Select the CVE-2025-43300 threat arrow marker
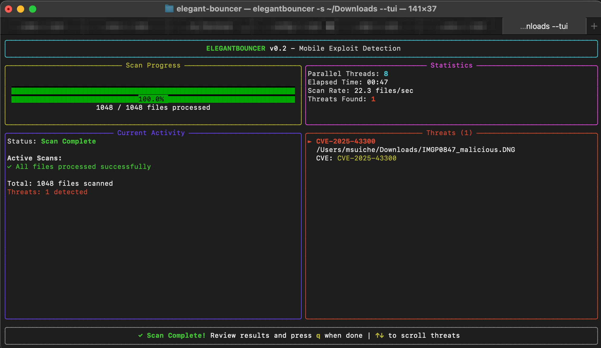This screenshot has height=348, width=601. click(310, 141)
